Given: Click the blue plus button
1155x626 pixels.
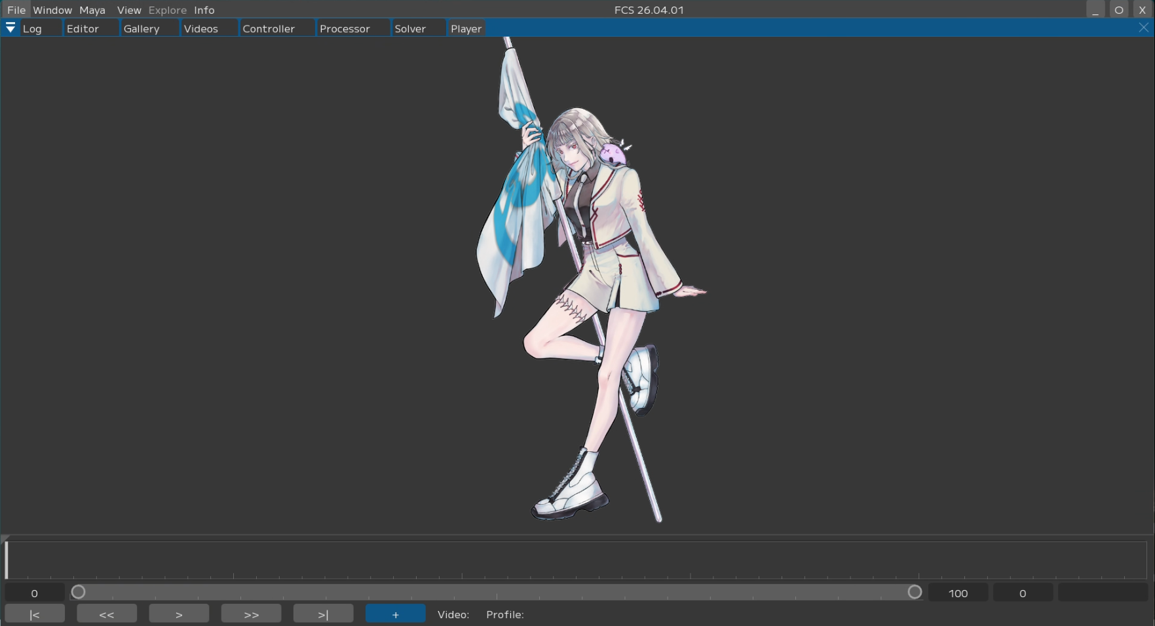Looking at the screenshot, I should coord(395,614).
